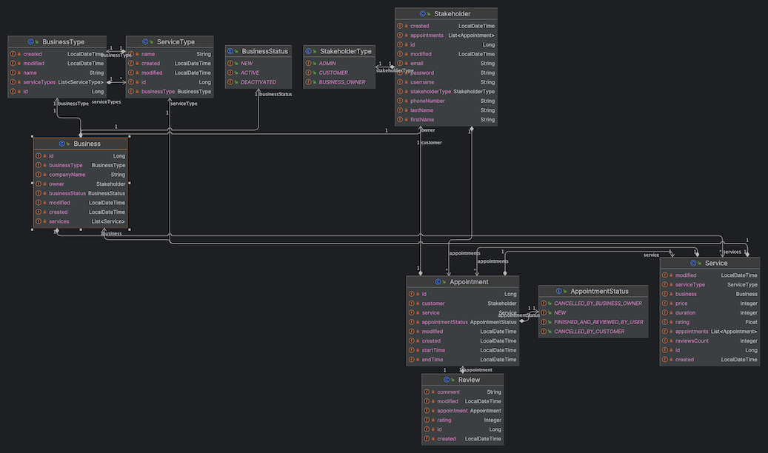Select the email field in Stakeholder
Screen dimensions: 768x453
click(418, 64)
